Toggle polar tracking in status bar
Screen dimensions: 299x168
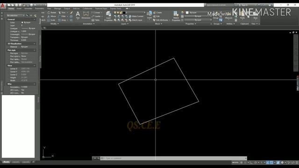[256, 162]
